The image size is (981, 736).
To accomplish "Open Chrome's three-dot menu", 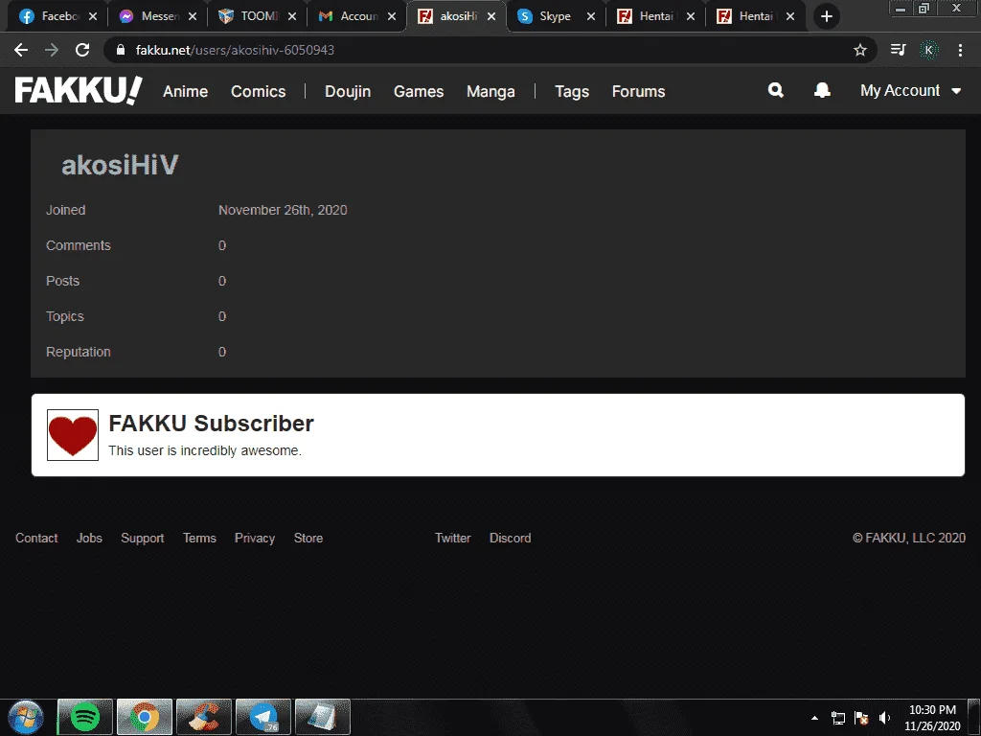I will tap(960, 50).
